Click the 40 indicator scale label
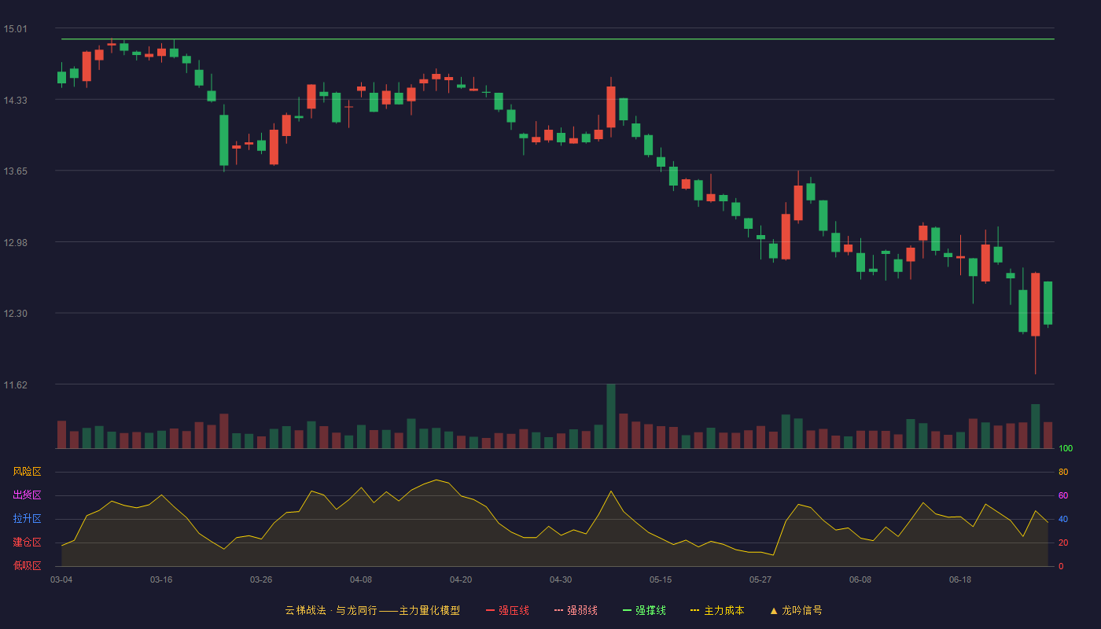Image resolution: width=1101 pixels, height=629 pixels. (1063, 519)
